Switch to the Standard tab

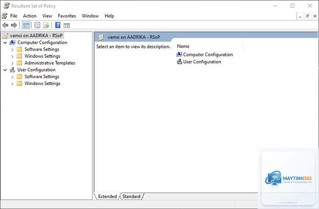click(x=132, y=196)
